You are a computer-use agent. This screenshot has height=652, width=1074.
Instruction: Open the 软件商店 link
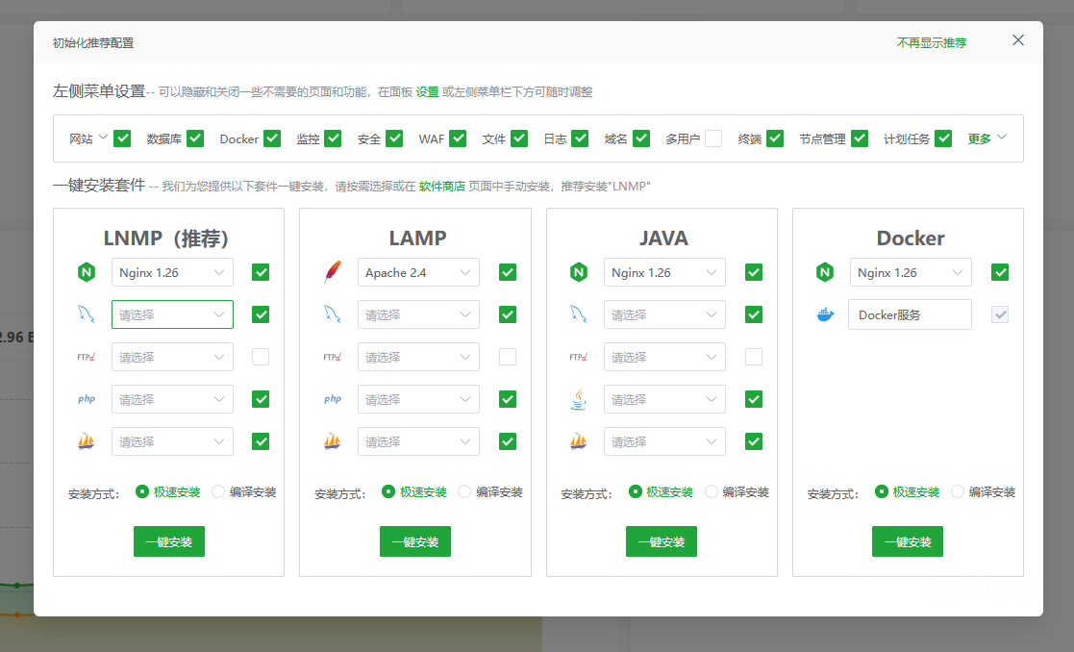[442, 187]
